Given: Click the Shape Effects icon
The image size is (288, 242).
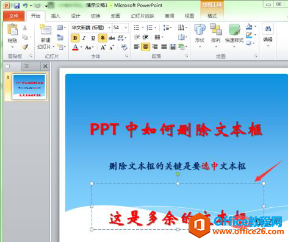Looking at the screenshot, I should (249, 43).
